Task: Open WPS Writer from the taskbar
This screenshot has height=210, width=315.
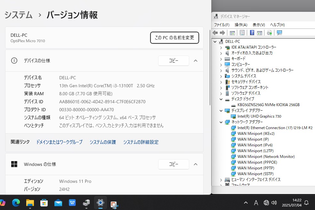Action: 72,203
